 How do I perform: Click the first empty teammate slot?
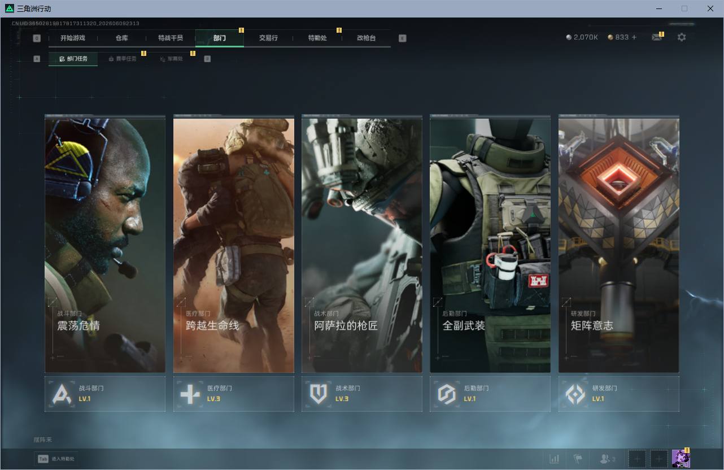coord(637,459)
